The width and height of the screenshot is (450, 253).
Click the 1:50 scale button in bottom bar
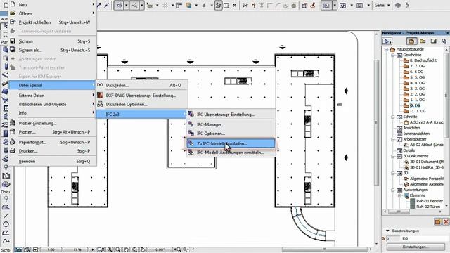click(x=51, y=249)
